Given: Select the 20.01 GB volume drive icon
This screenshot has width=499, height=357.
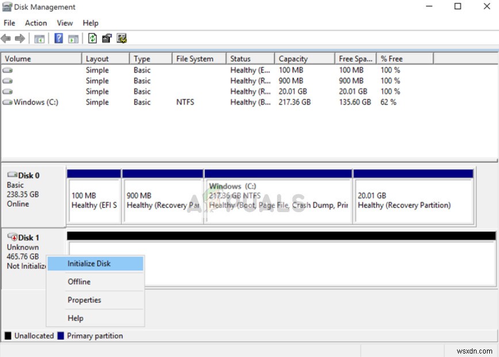Looking at the screenshot, I should tap(7, 91).
